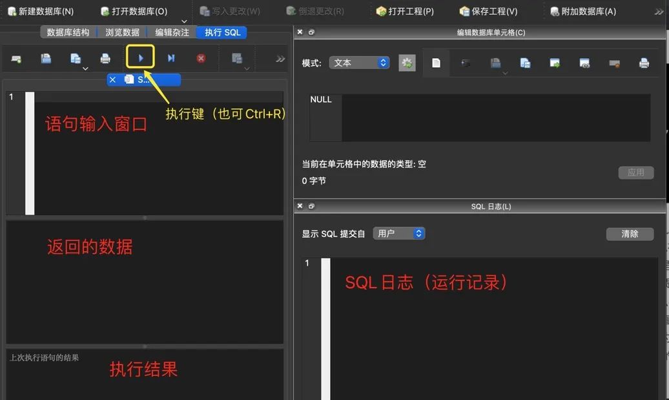Viewport: 669px width, 400px height.
Task: Float the SQL Log (SQL 日志) panel
Action: 311,206
